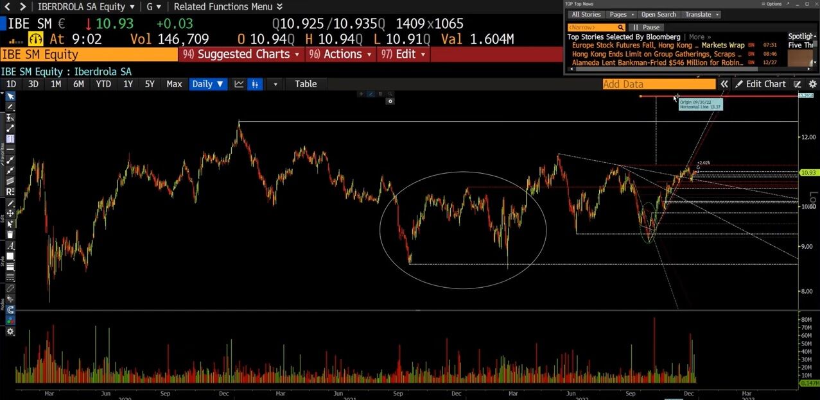
Task: Open chart settings gear at top right
Action: click(x=812, y=84)
